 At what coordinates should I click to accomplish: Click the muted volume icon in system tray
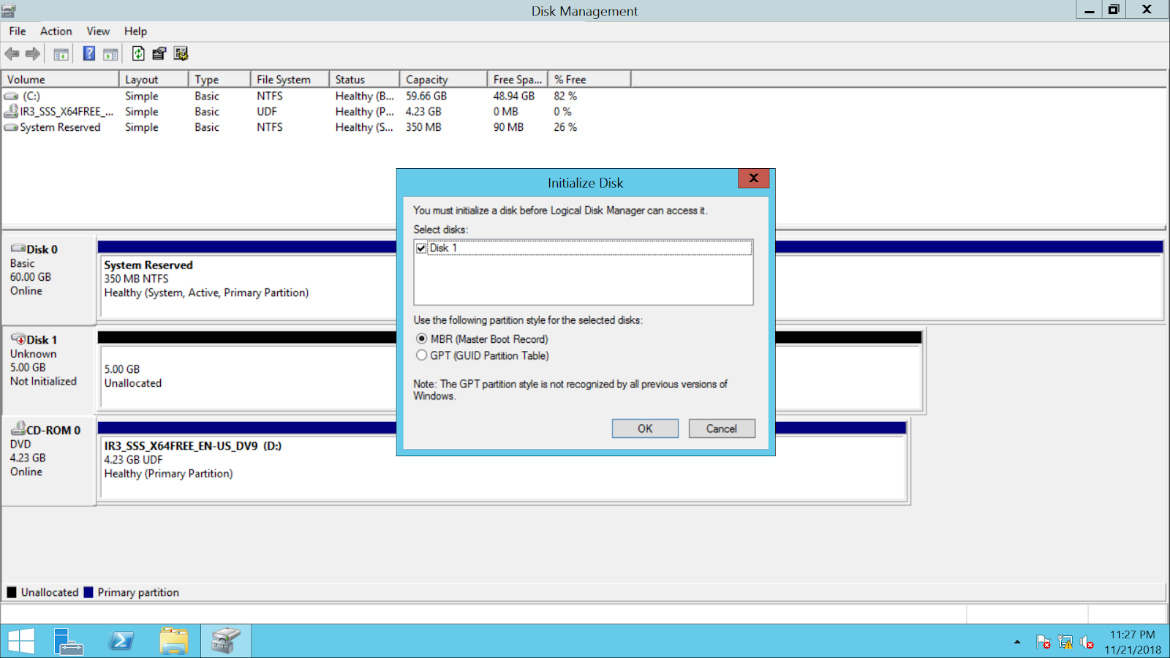point(1087,642)
